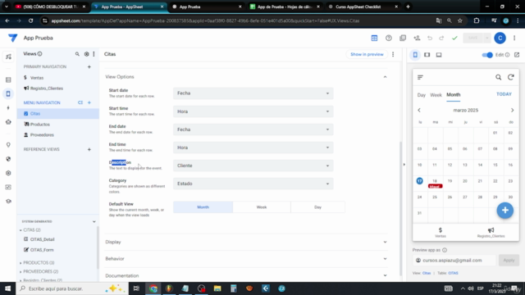Screen dimensions: 525x295
Task: Click the Show in preview button
Action: [x=367, y=54]
